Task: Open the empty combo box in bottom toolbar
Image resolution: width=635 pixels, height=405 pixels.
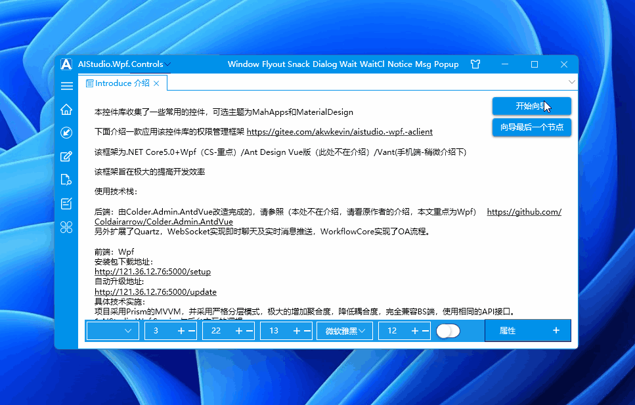Action: coord(113,331)
